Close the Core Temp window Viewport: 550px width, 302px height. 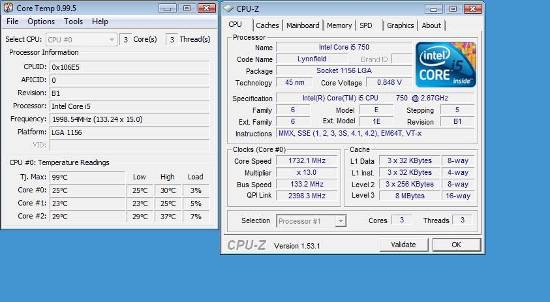coord(207,8)
